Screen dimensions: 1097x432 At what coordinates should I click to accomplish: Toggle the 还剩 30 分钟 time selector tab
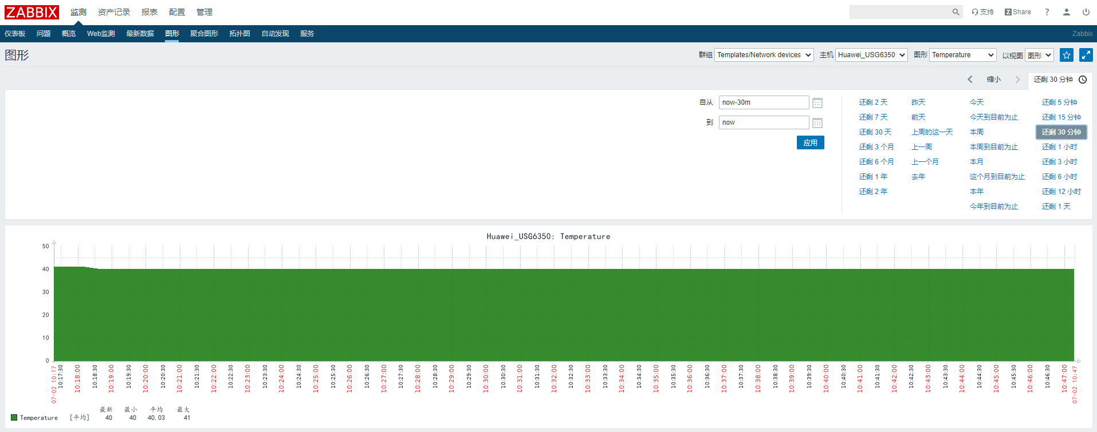[x=1060, y=80]
